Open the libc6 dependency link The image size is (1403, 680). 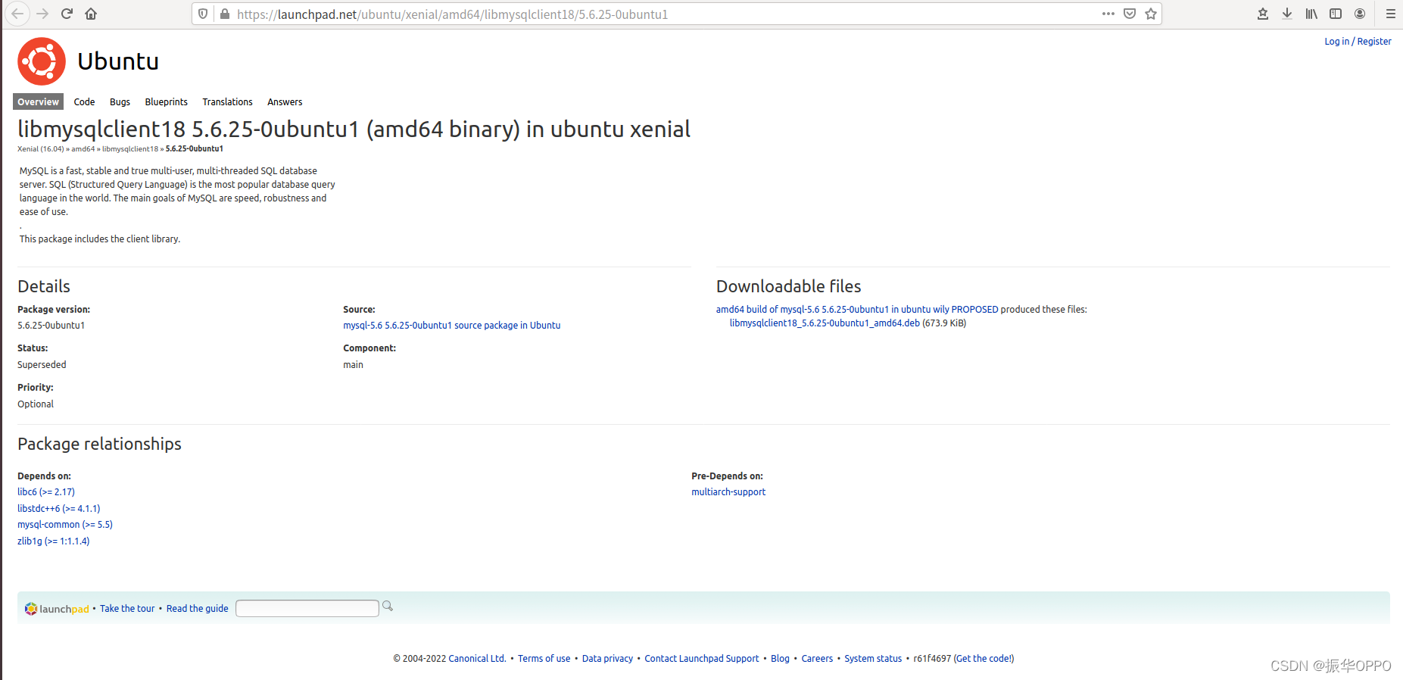(x=46, y=492)
